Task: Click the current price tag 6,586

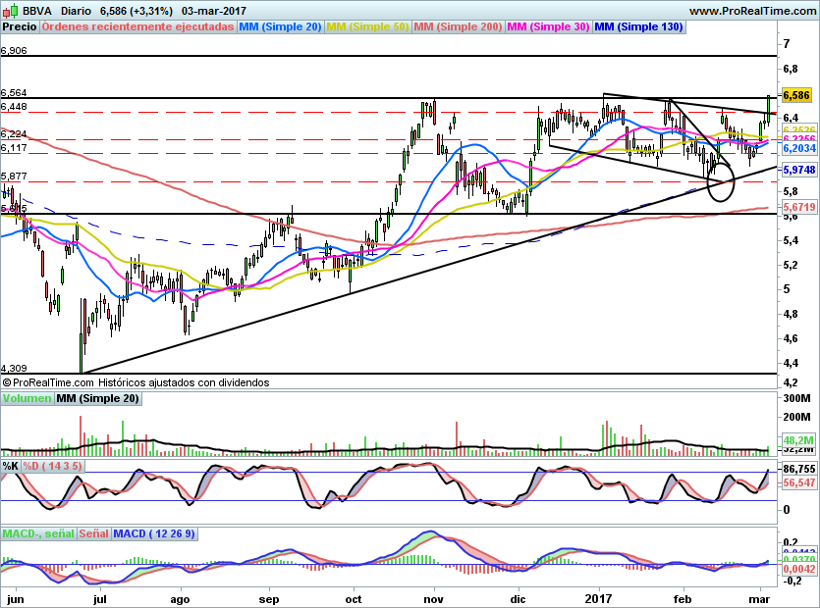Action: click(x=796, y=95)
